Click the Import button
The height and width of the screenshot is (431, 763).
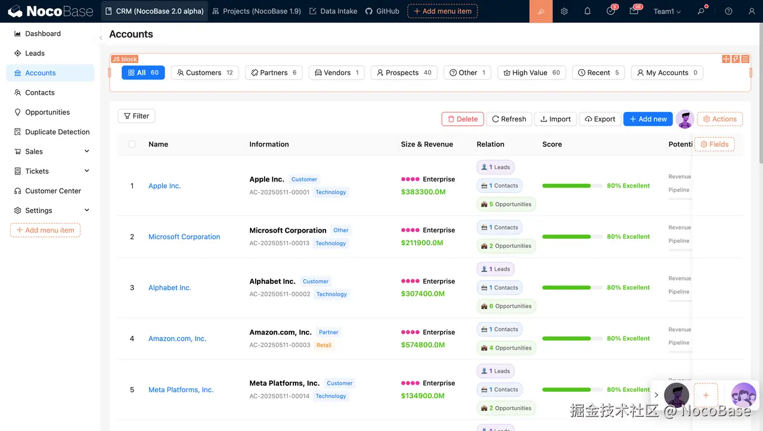556,119
